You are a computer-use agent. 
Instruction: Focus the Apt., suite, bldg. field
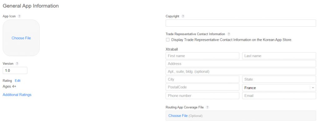(x=241, y=72)
